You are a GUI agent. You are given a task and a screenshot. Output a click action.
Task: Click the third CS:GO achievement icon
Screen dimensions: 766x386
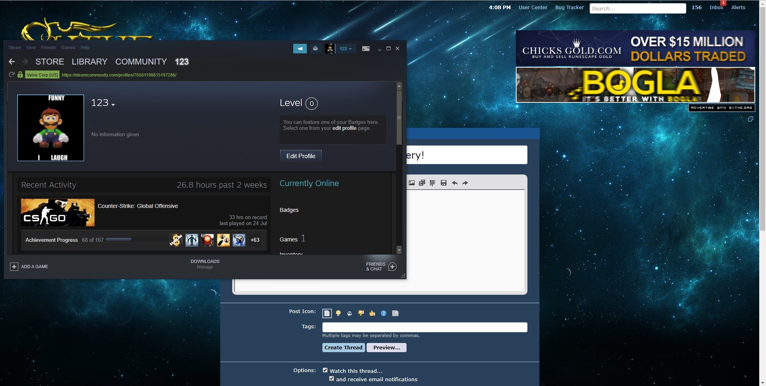pyautogui.click(x=207, y=240)
